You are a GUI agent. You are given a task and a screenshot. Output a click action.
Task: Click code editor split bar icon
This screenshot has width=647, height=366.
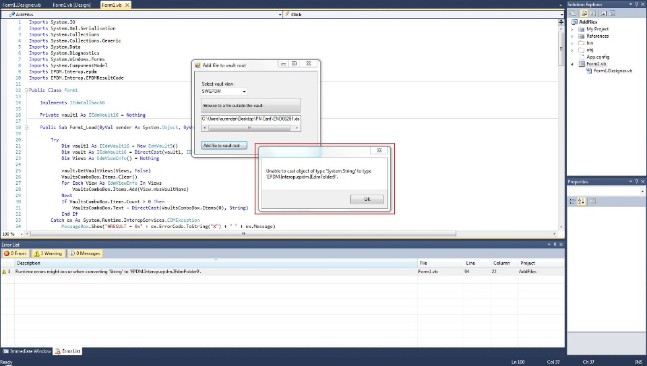coord(561,22)
